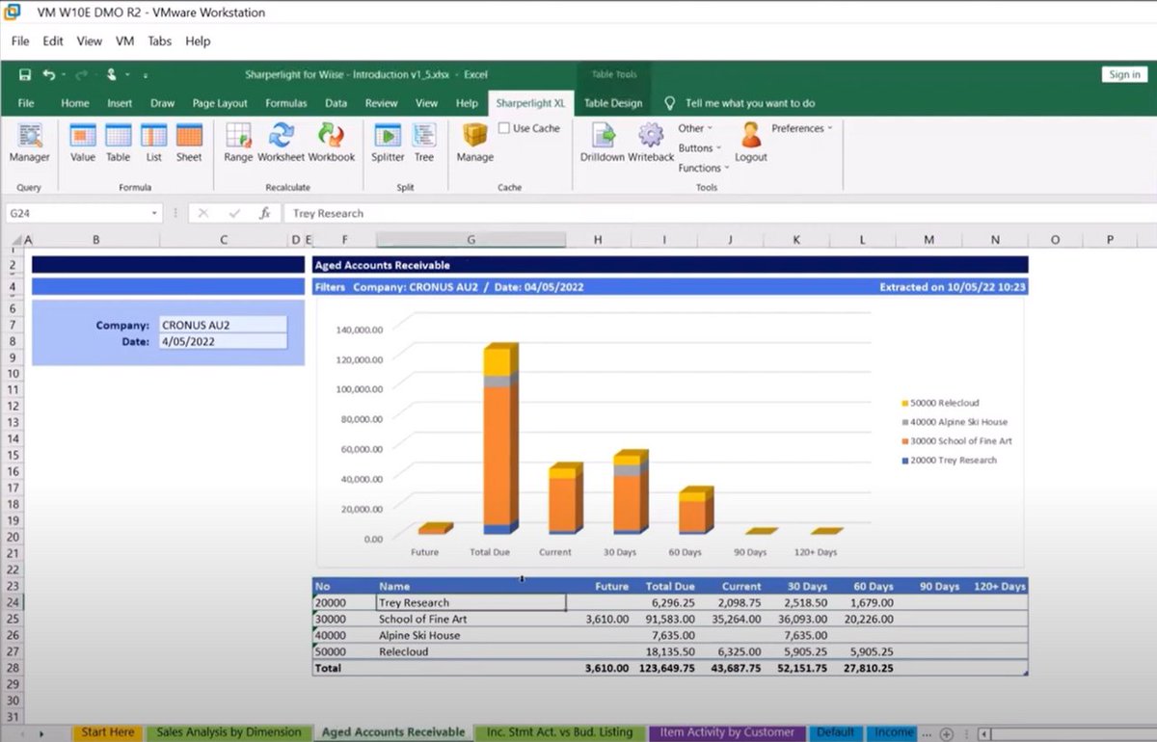Viewport: 1157px width, 742px height.
Task: Recalculate the selected Range
Action: pyautogui.click(x=238, y=143)
